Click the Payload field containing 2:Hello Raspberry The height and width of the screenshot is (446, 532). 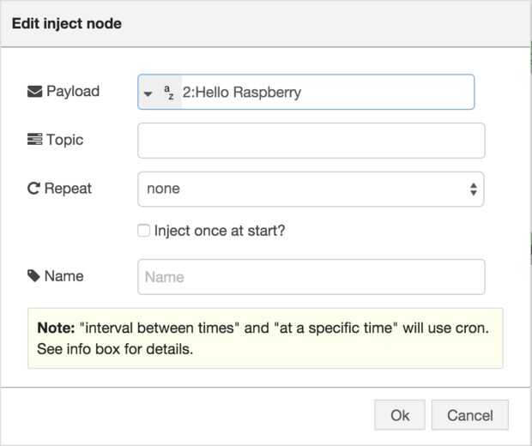[x=326, y=93]
